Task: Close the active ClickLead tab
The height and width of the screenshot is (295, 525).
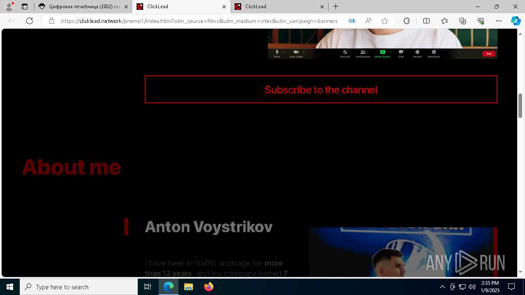Action: [224, 7]
